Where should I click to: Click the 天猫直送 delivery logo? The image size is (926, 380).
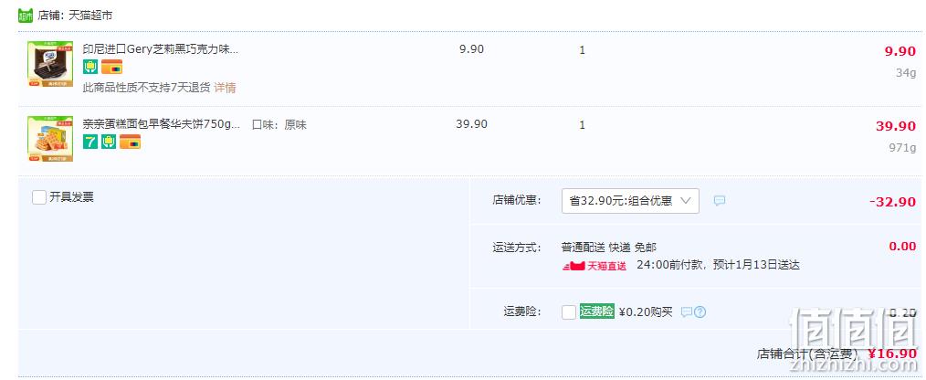[x=595, y=266]
